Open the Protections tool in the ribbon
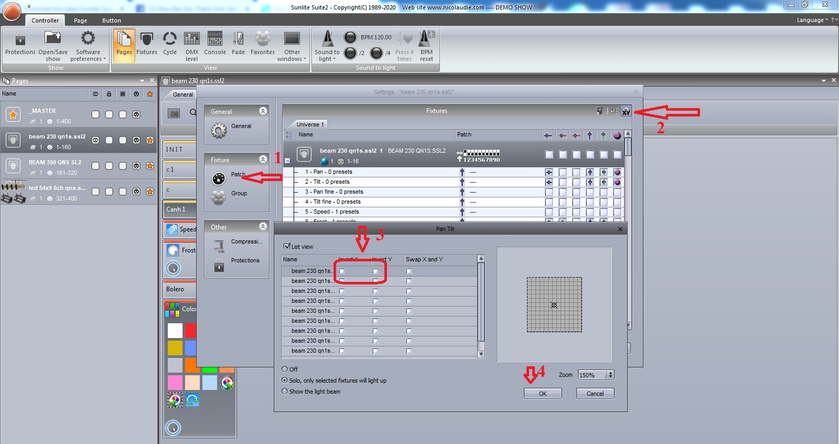The width and height of the screenshot is (839, 444). (20, 43)
